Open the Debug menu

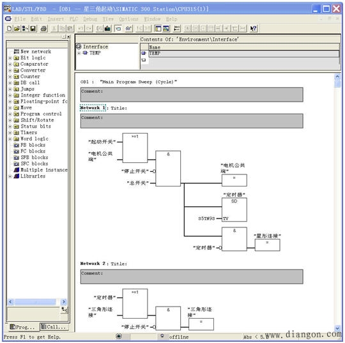(x=90, y=19)
